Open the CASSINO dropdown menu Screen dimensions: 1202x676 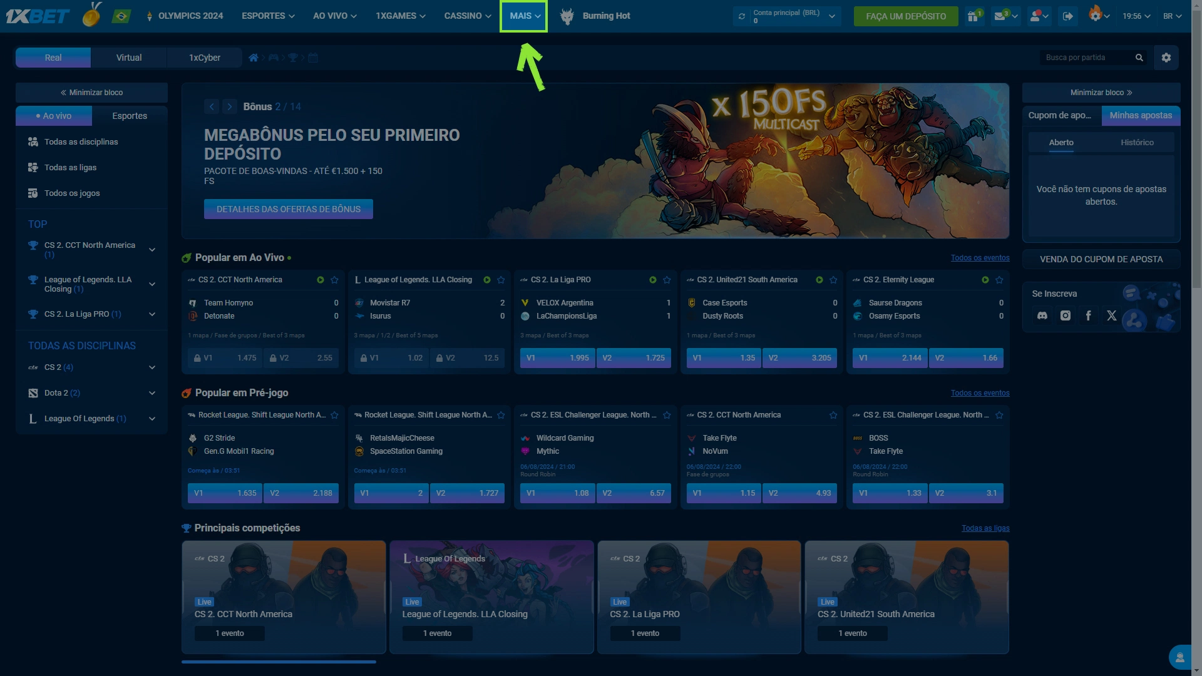pyautogui.click(x=468, y=16)
